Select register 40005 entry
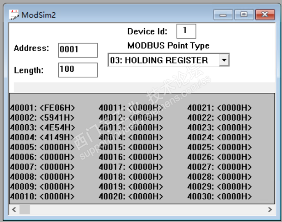This screenshot has width=282, height=222. click(42, 147)
